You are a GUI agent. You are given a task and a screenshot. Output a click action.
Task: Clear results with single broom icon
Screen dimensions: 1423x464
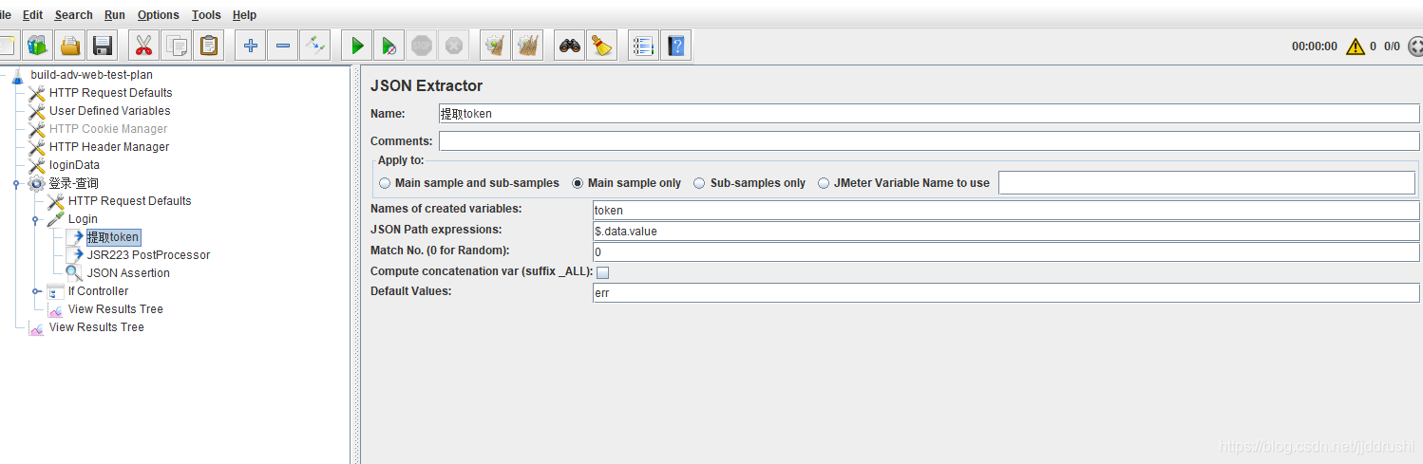[496, 45]
